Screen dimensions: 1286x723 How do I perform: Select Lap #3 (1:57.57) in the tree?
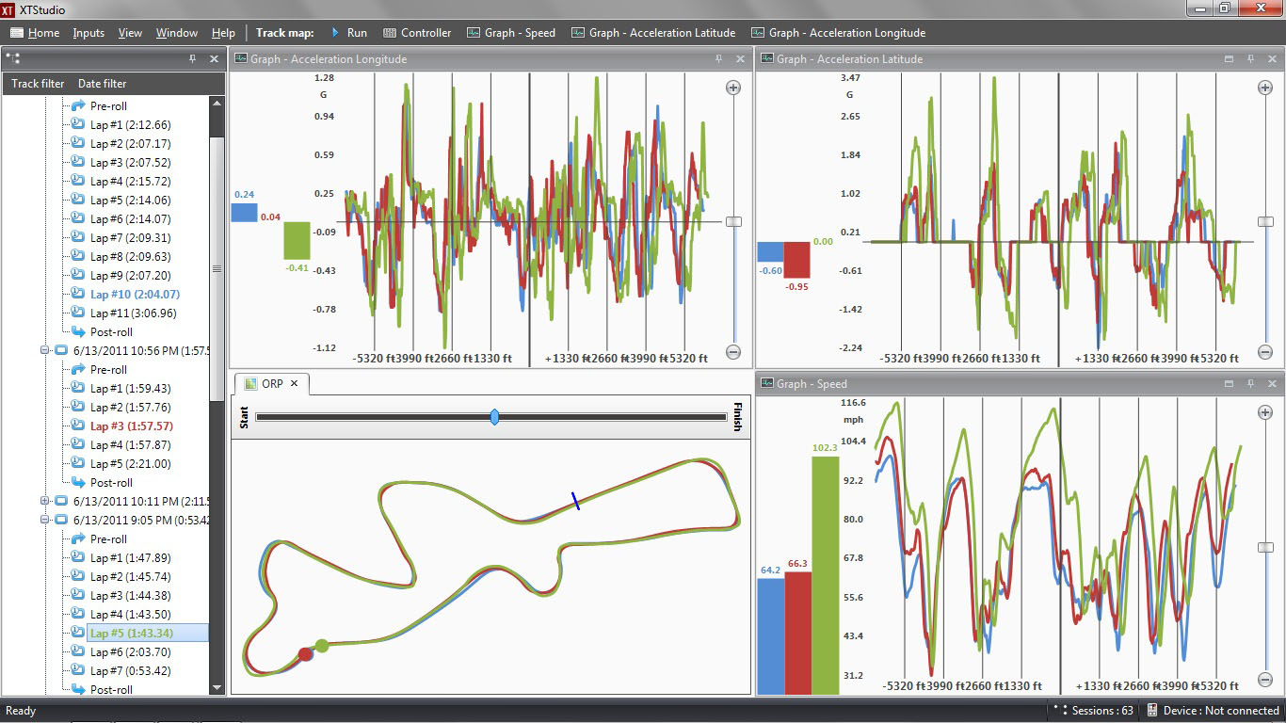(x=130, y=426)
